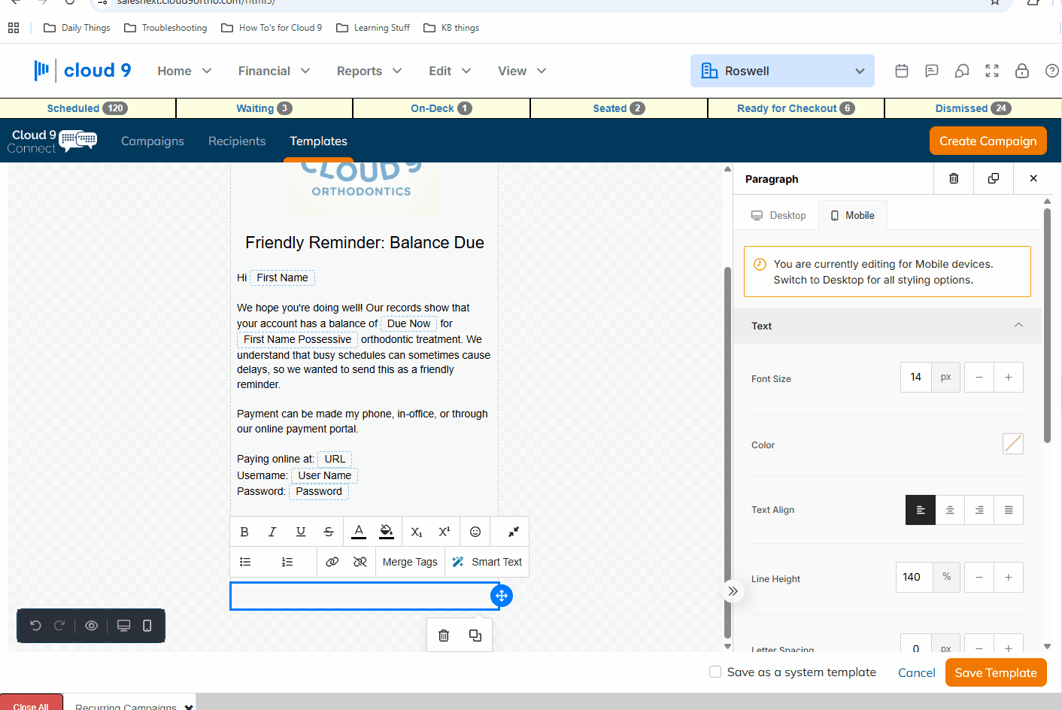Open the calendar icon in header
This screenshot has height=710, width=1062.
point(902,71)
